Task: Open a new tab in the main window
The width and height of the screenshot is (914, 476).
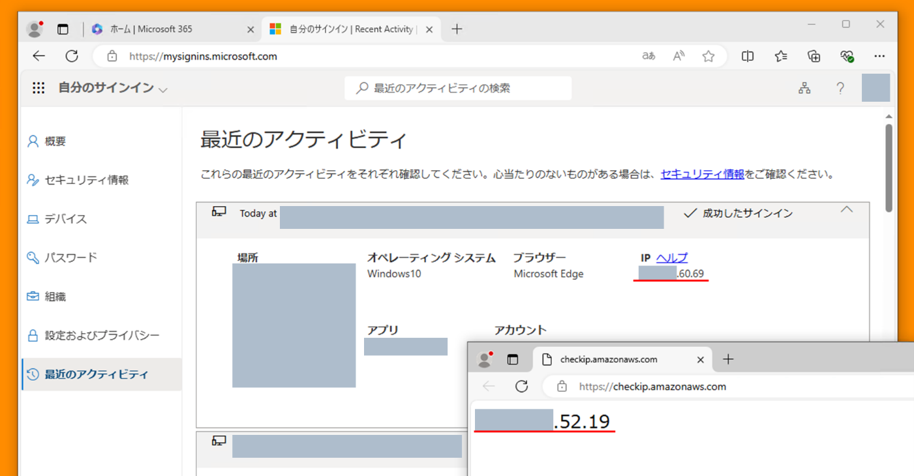Action: pyautogui.click(x=457, y=29)
